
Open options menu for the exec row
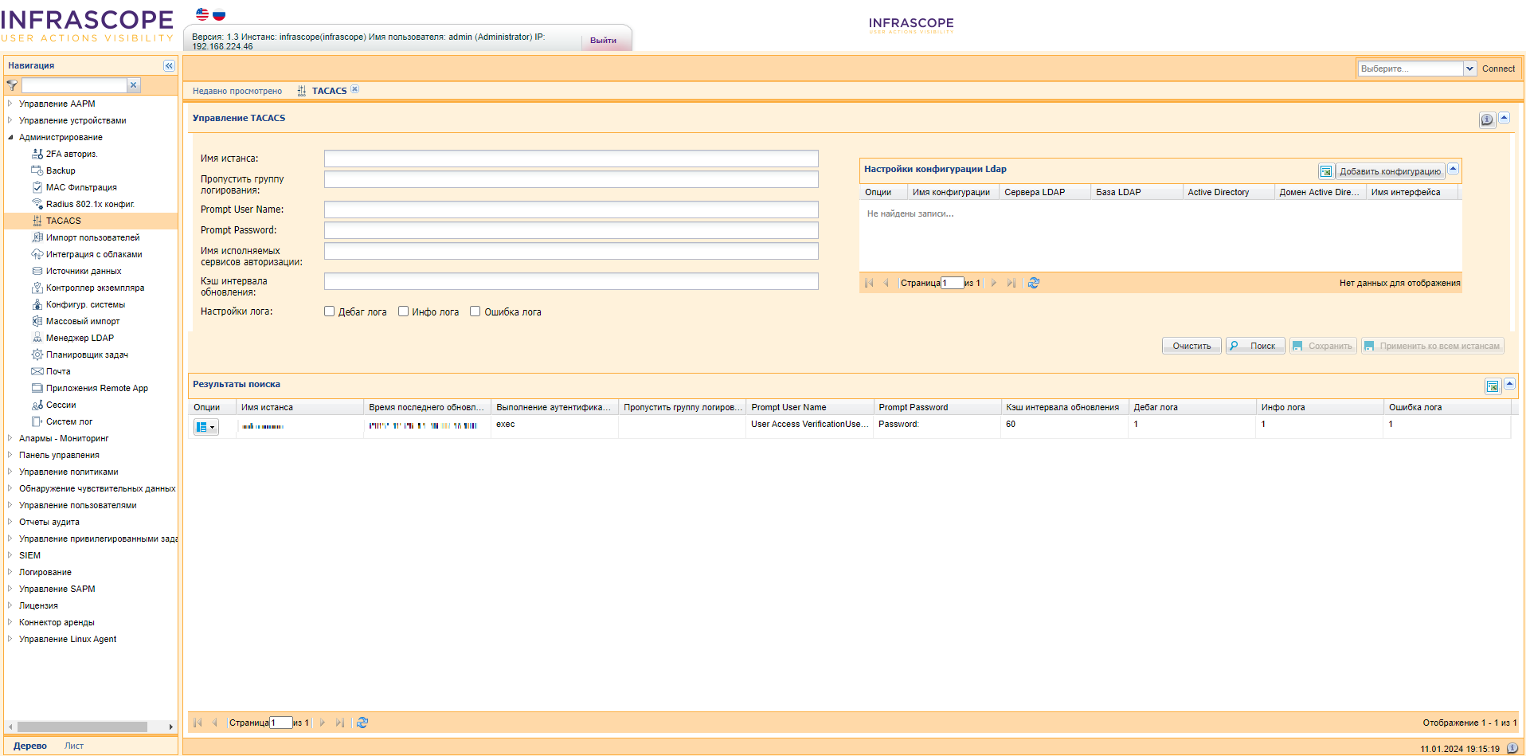(x=205, y=427)
